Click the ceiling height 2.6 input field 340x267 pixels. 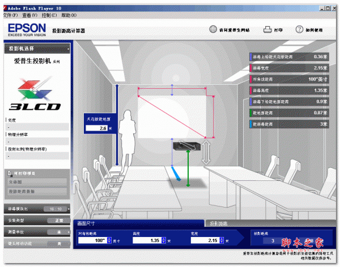pos(96,128)
